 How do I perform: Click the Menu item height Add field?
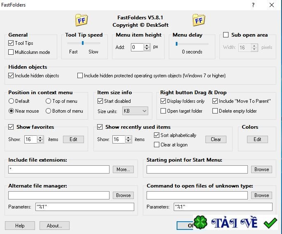coord(138,47)
